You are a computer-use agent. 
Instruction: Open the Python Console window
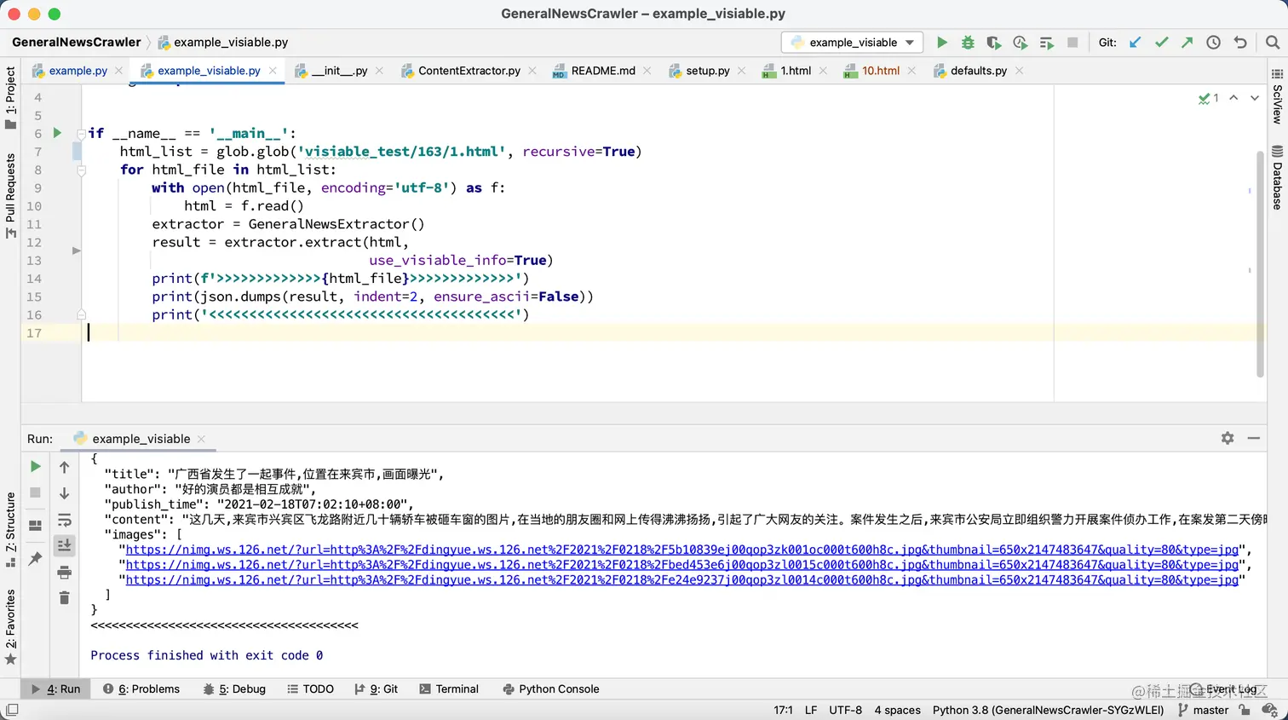point(551,688)
